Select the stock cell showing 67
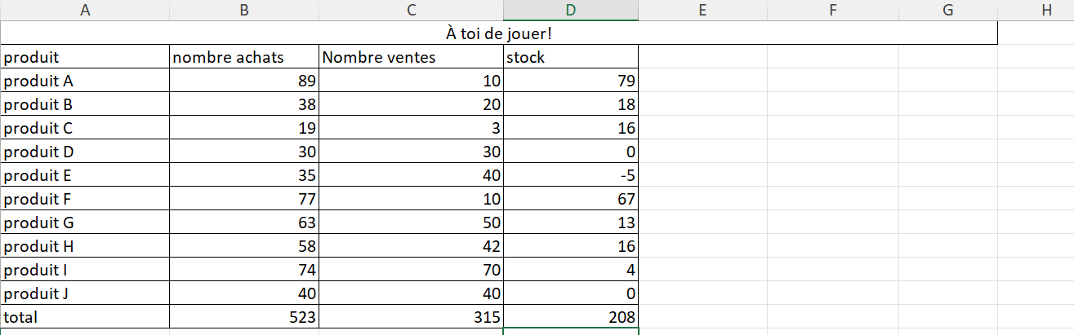The width and height of the screenshot is (1074, 335). 571,199
